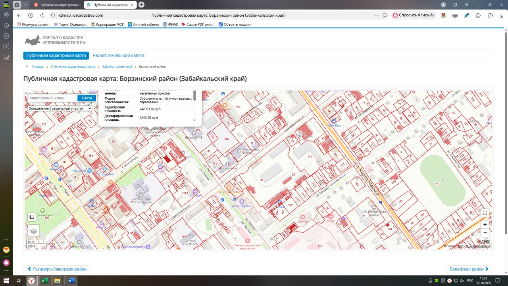508x286 pixels.
Task: Click the popup info scrollbar thumb
Action: coord(194,96)
